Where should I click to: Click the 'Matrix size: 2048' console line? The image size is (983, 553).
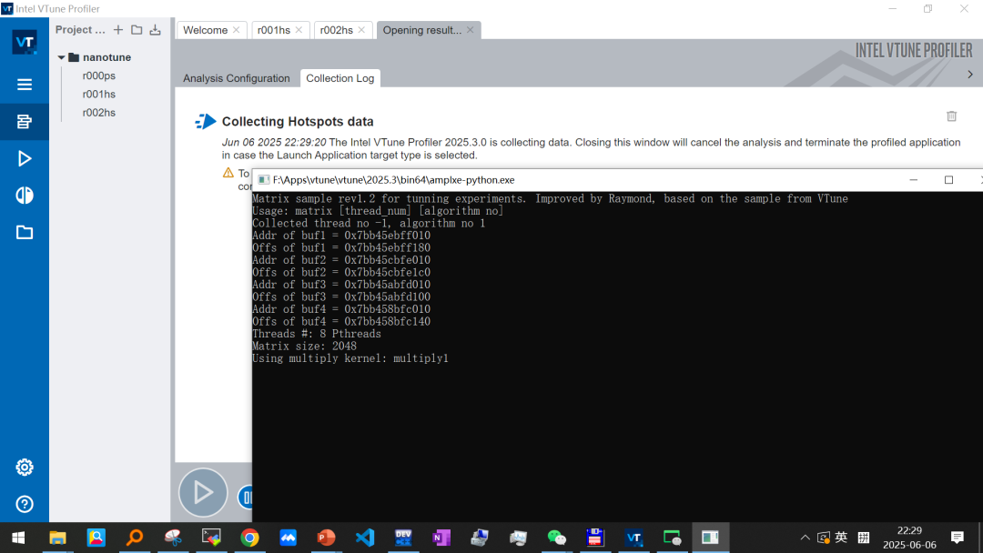(304, 346)
